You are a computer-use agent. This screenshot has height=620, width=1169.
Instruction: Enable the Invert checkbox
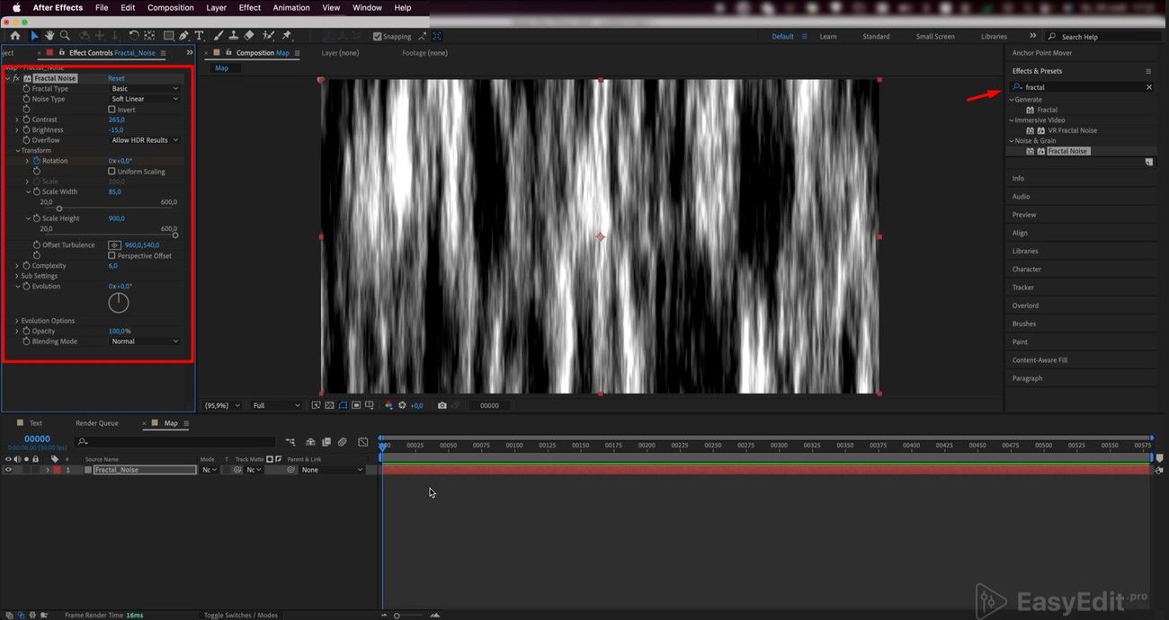[112, 110]
